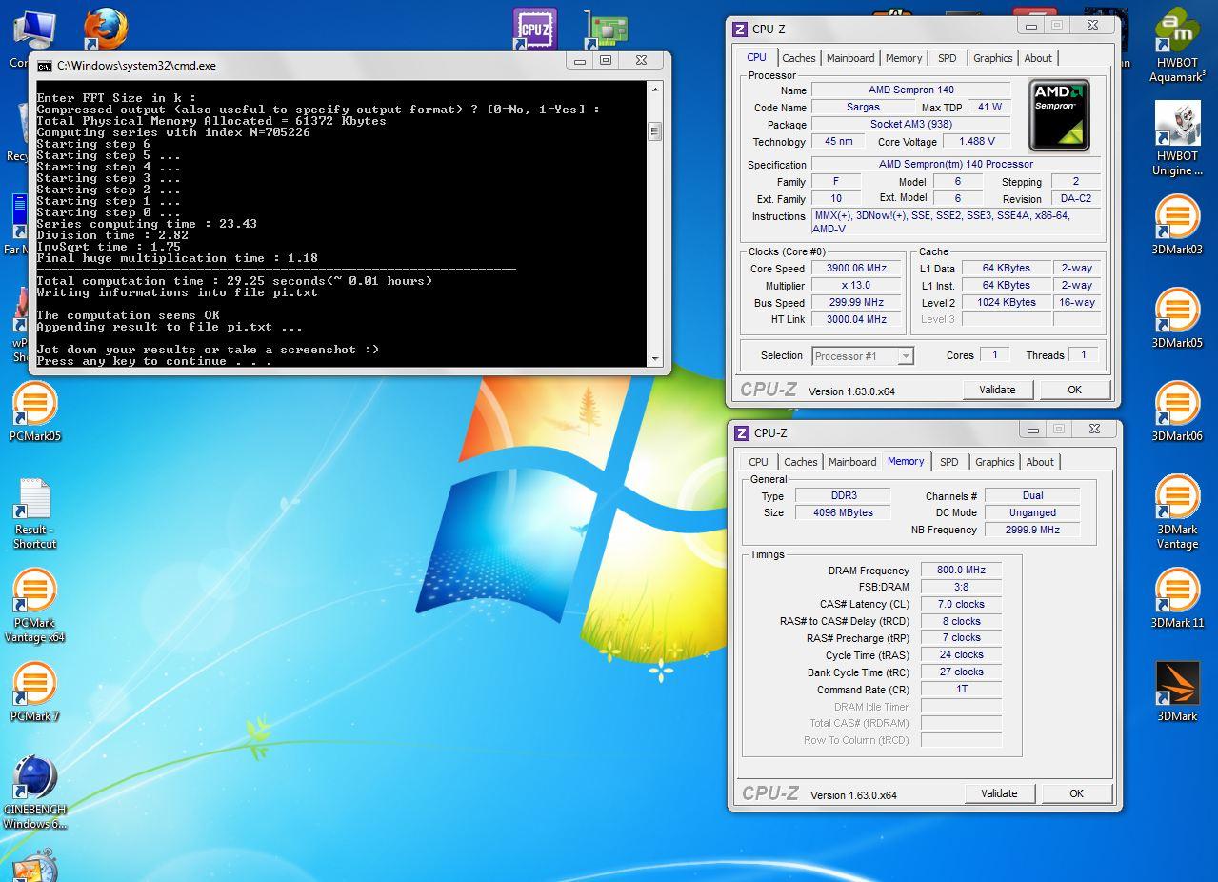Click the NB Frequency 2999.9 MHz value

coord(1032,530)
